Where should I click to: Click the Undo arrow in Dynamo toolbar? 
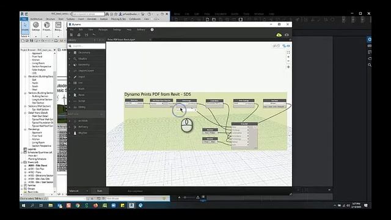93,35
